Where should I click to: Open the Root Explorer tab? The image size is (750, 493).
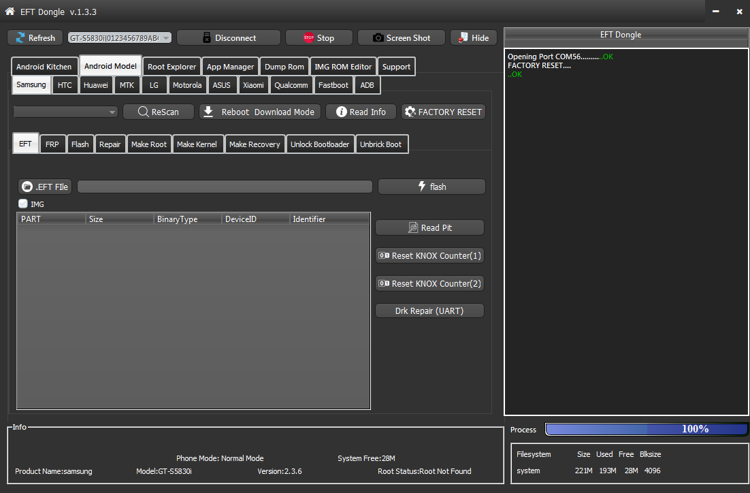pos(172,67)
